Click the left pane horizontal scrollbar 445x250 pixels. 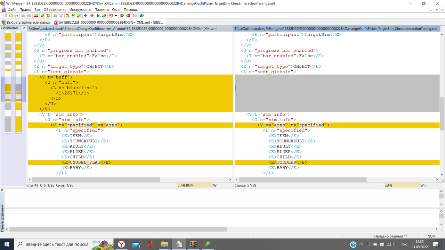coord(96,180)
